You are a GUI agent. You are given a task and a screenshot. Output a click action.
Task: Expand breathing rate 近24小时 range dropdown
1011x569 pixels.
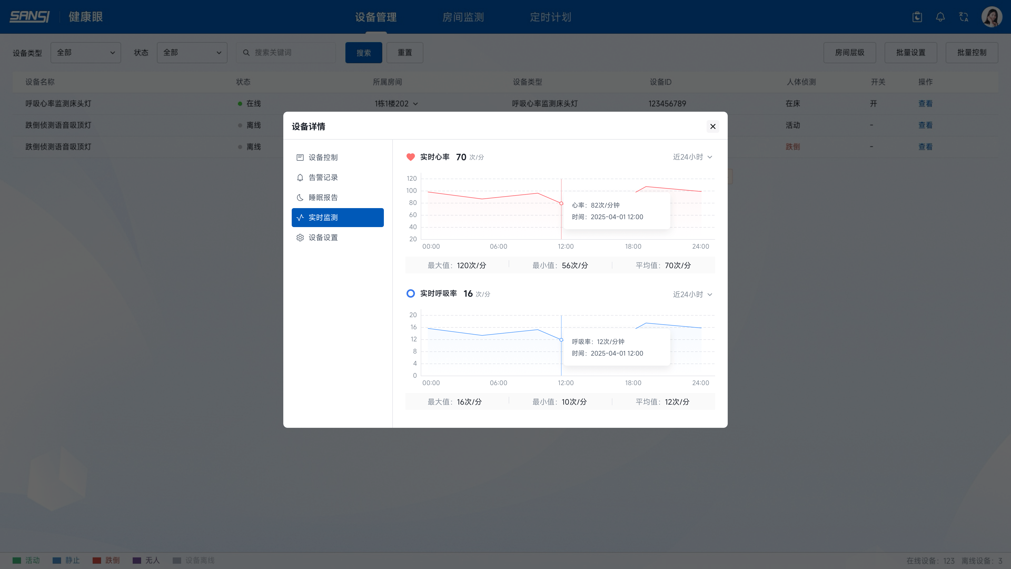click(692, 295)
